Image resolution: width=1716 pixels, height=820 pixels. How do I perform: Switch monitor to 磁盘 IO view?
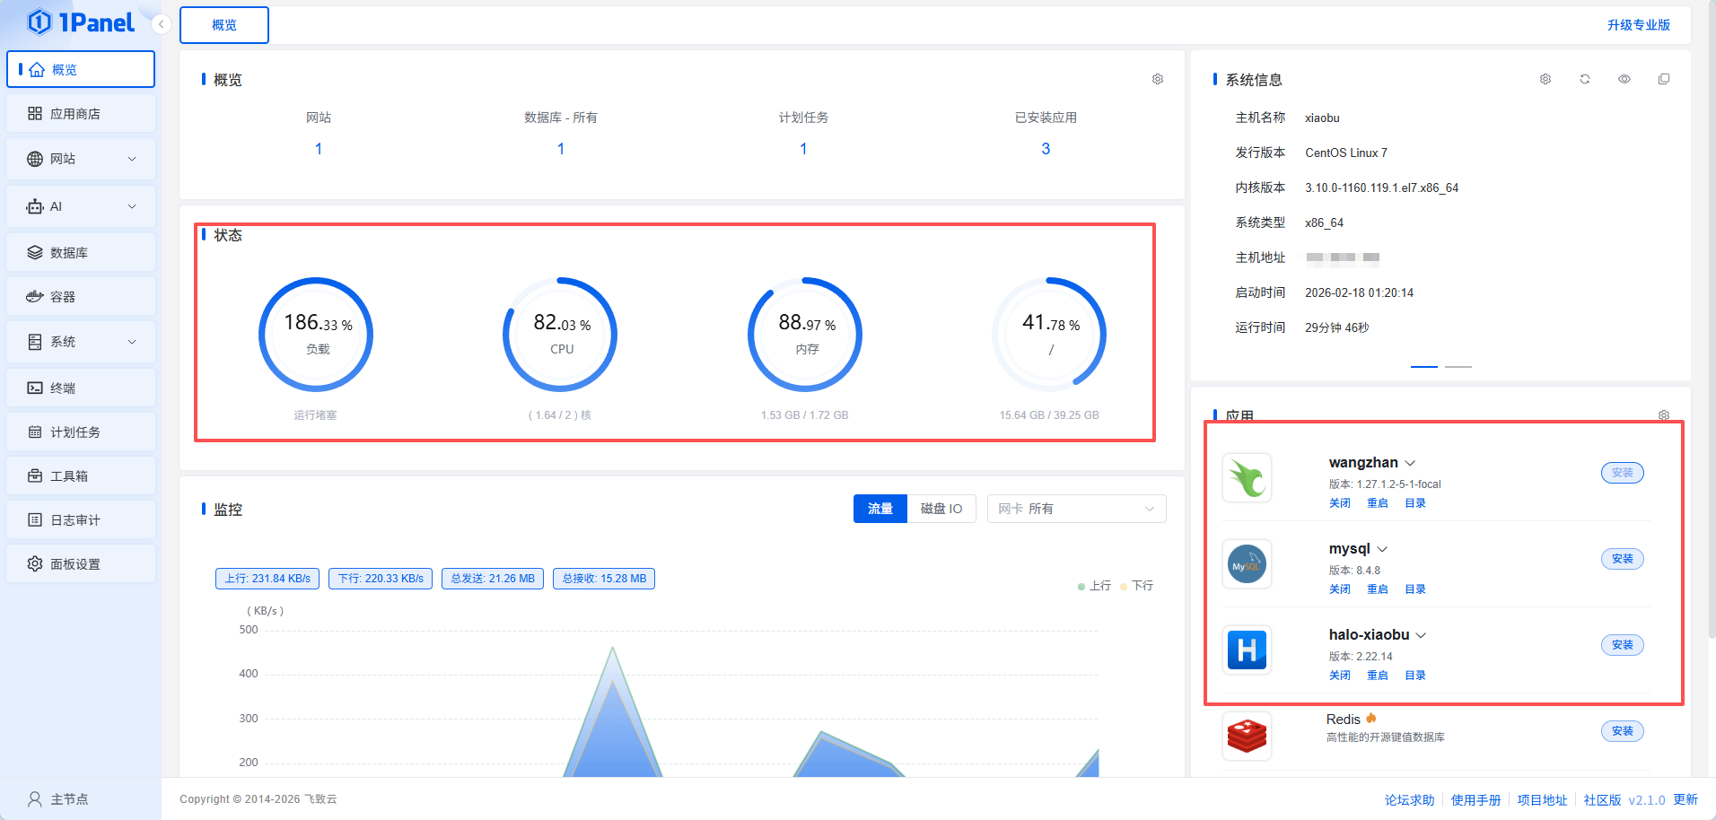point(941,509)
